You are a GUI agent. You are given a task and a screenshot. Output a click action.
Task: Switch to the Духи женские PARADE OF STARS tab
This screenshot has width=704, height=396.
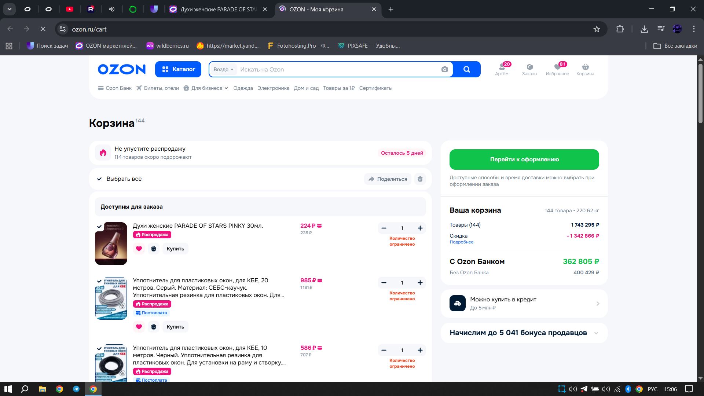pyautogui.click(x=219, y=9)
